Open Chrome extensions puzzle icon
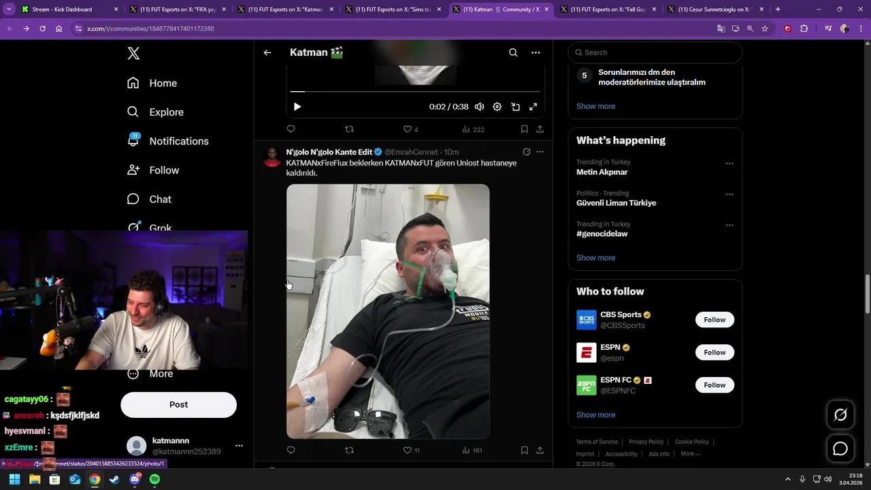Viewport: 871px width, 490px height. point(804,29)
